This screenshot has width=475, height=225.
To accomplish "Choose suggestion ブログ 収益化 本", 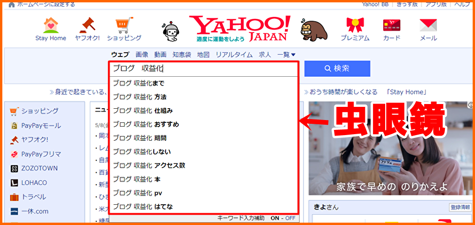I will (204, 179).
